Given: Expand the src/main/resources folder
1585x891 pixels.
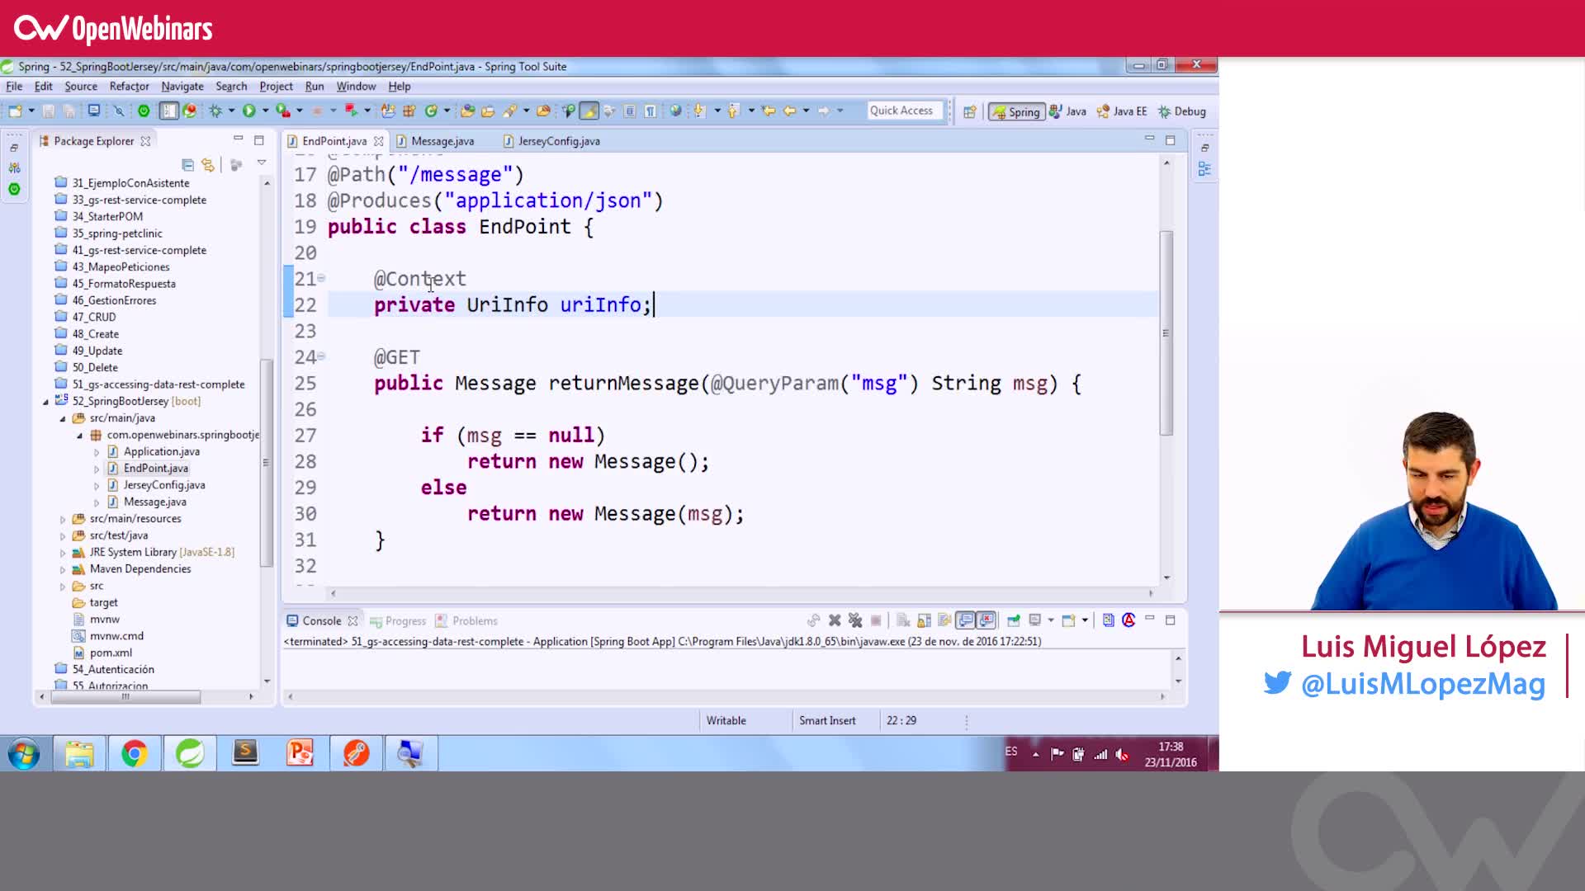Looking at the screenshot, I should pos(62,518).
